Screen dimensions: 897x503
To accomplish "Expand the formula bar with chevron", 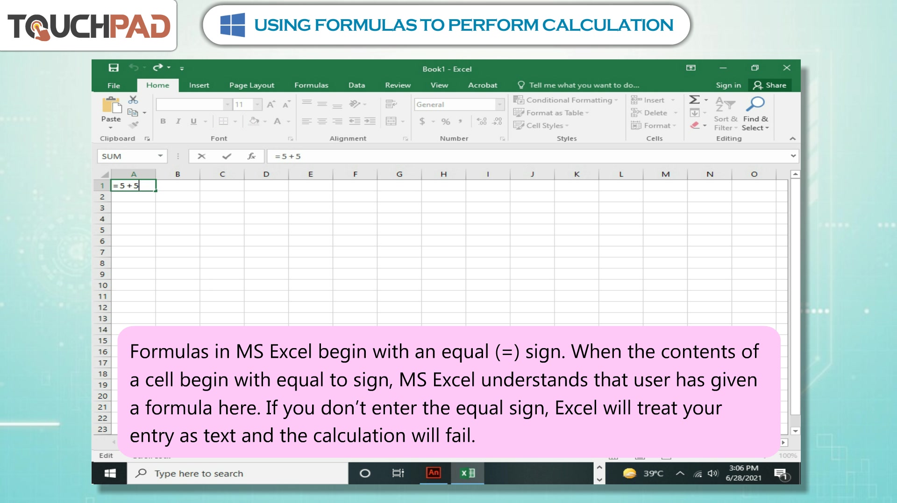I will pyautogui.click(x=793, y=156).
